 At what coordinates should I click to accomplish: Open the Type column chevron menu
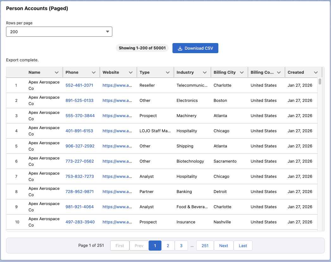(168, 72)
